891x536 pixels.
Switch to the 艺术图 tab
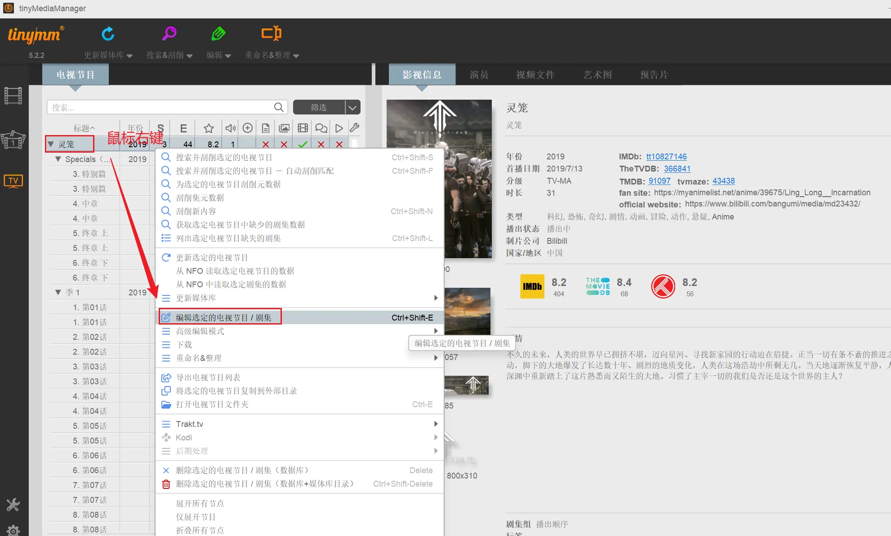click(597, 75)
